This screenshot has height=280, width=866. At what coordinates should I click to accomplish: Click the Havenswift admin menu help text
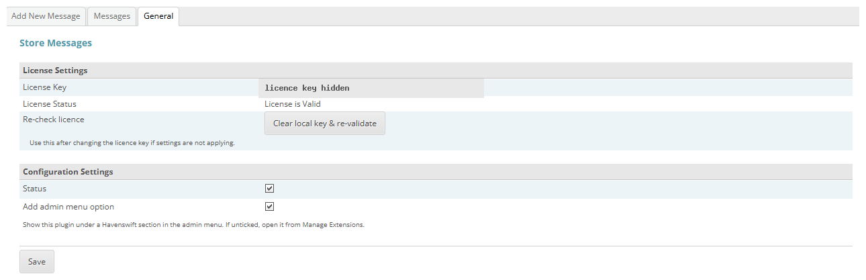point(193,225)
